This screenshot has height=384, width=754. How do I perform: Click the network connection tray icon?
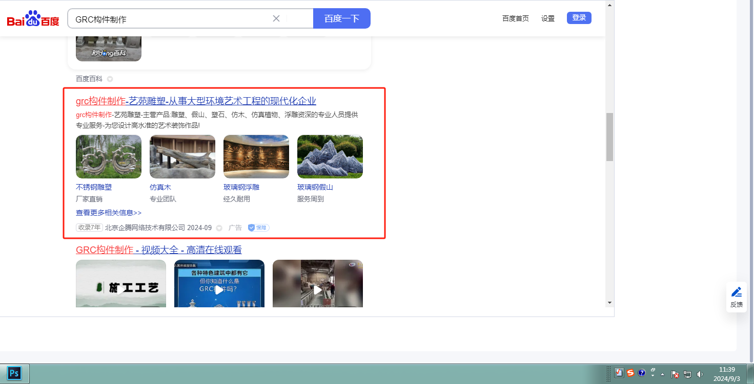coord(687,374)
